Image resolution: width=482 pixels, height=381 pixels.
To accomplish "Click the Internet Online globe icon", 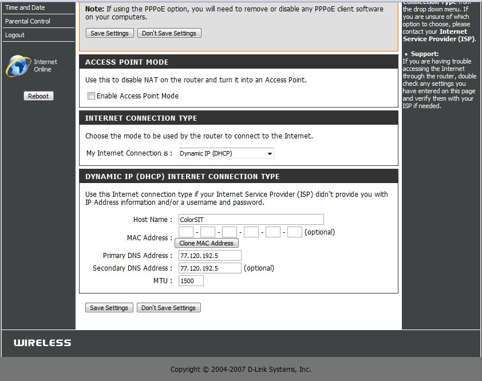I will tap(18, 66).
